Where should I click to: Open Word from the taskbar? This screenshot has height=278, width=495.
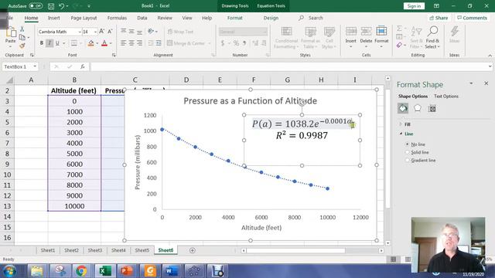pos(172,271)
